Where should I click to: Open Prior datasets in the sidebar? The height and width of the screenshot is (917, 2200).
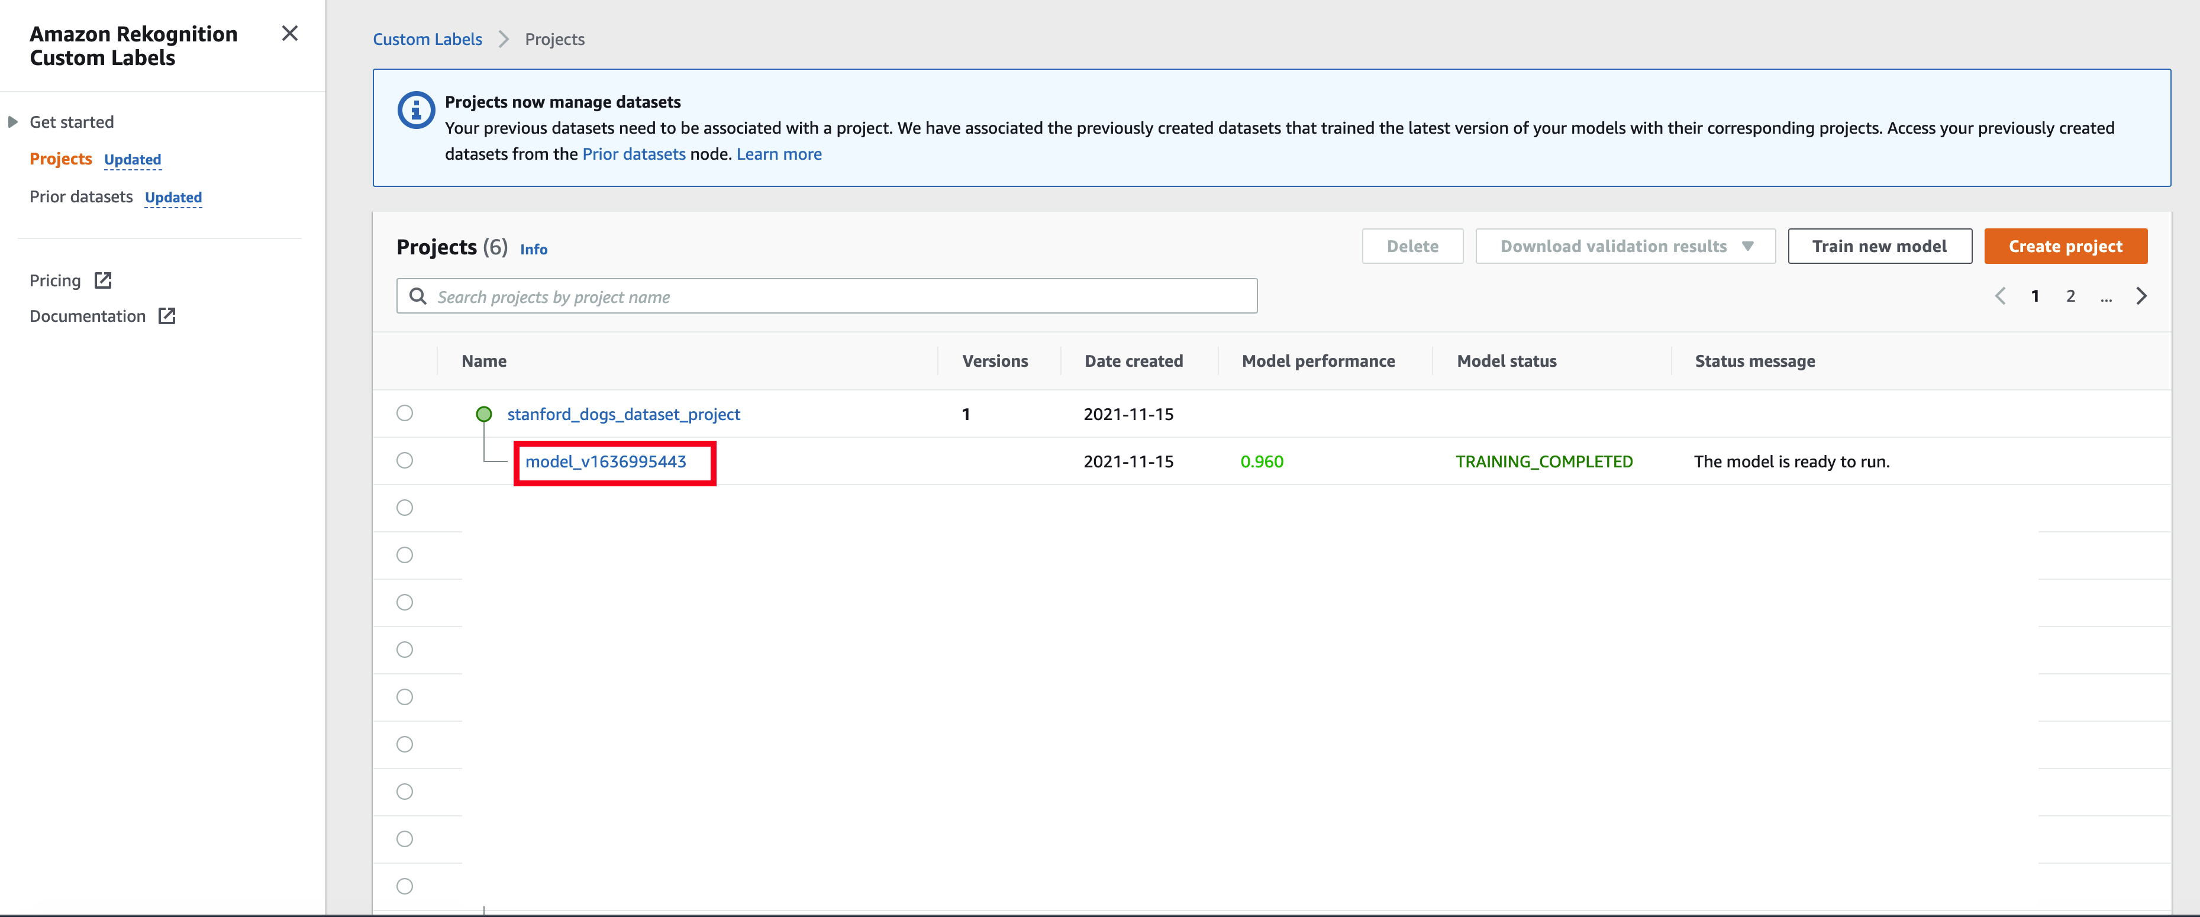(81, 196)
